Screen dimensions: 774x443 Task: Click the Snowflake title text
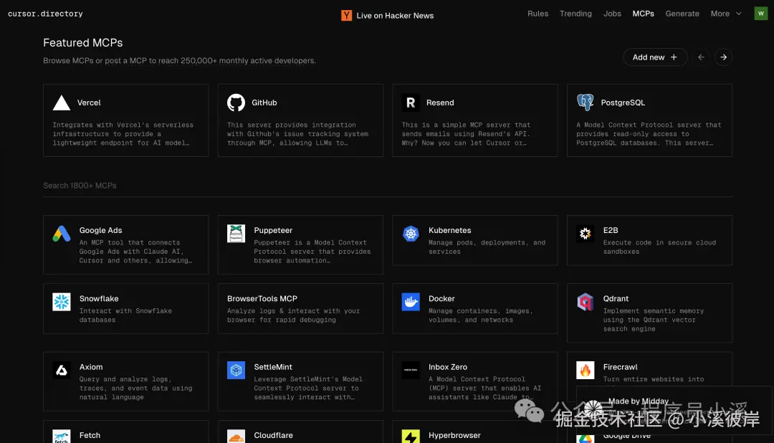click(99, 299)
